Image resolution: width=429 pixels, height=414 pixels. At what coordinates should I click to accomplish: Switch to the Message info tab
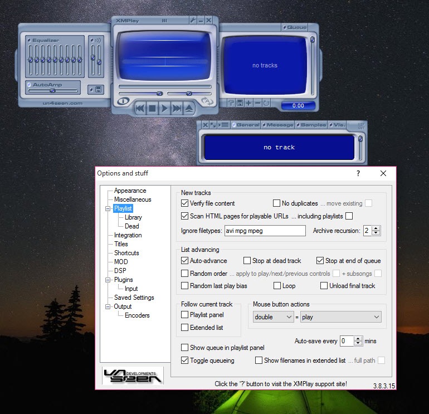277,125
